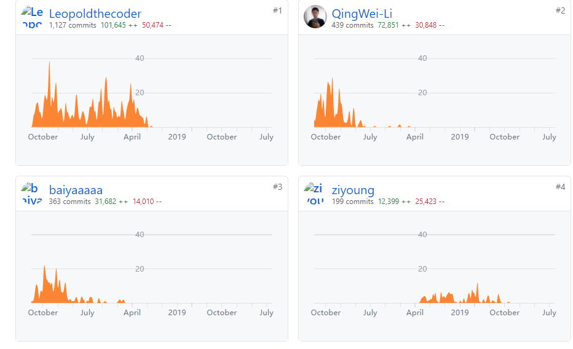Click Leopoldthecoder's avatar image
573x349 pixels.
32,17
